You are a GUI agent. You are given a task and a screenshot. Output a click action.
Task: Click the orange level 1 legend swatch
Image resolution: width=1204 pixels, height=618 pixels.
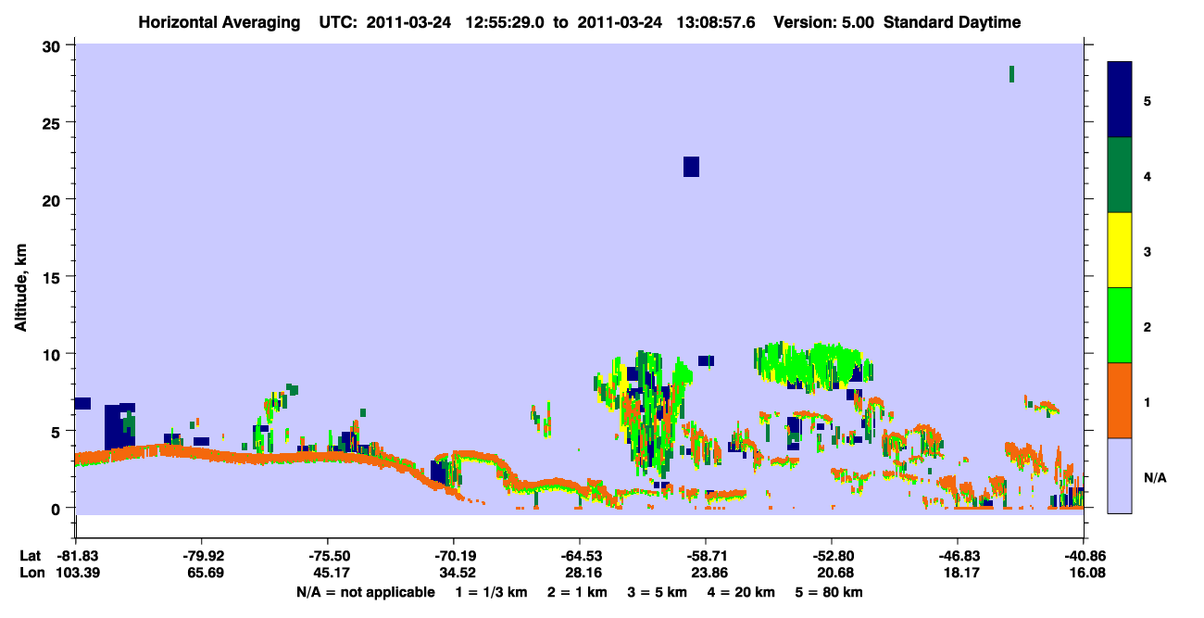tap(1120, 400)
